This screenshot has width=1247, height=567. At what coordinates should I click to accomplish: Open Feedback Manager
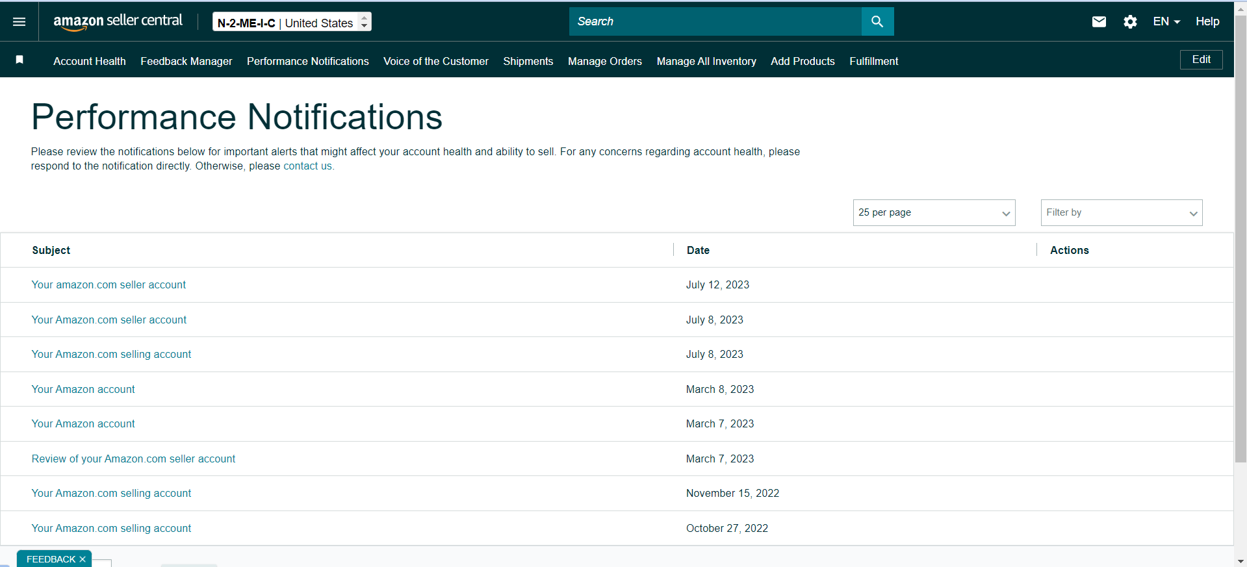(x=186, y=61)
